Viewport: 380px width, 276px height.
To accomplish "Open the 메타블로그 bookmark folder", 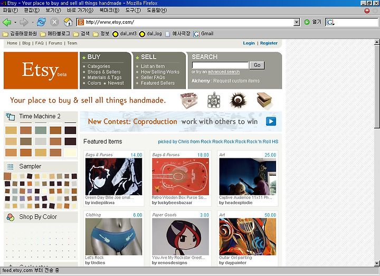I will (55, 34).
